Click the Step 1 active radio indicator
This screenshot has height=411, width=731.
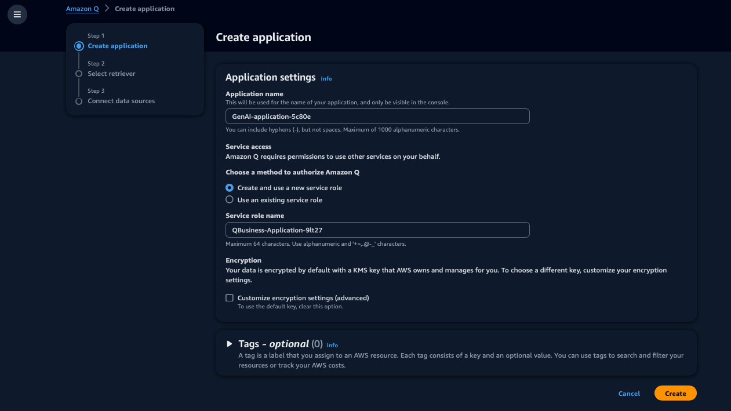79,46
